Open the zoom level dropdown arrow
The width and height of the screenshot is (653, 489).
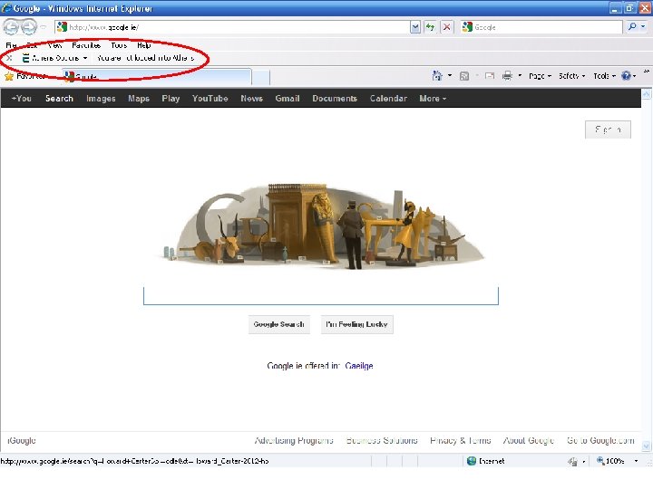(636, 461)
